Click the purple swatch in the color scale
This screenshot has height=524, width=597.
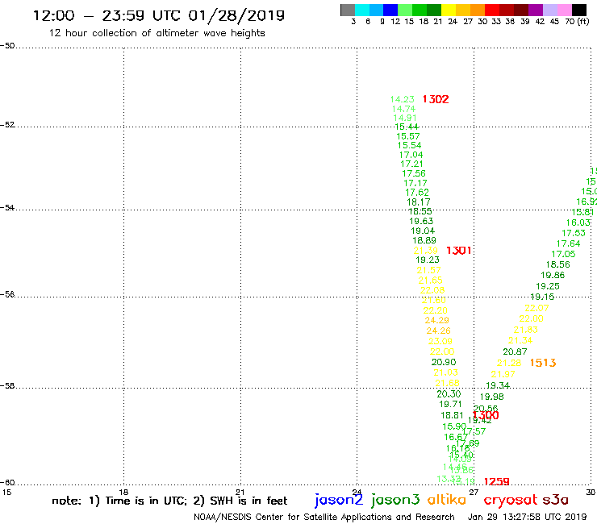pyautogui.click(x=536, y=10)
